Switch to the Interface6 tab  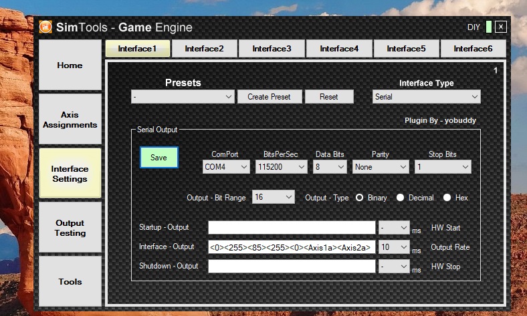(x=473, y=49)
